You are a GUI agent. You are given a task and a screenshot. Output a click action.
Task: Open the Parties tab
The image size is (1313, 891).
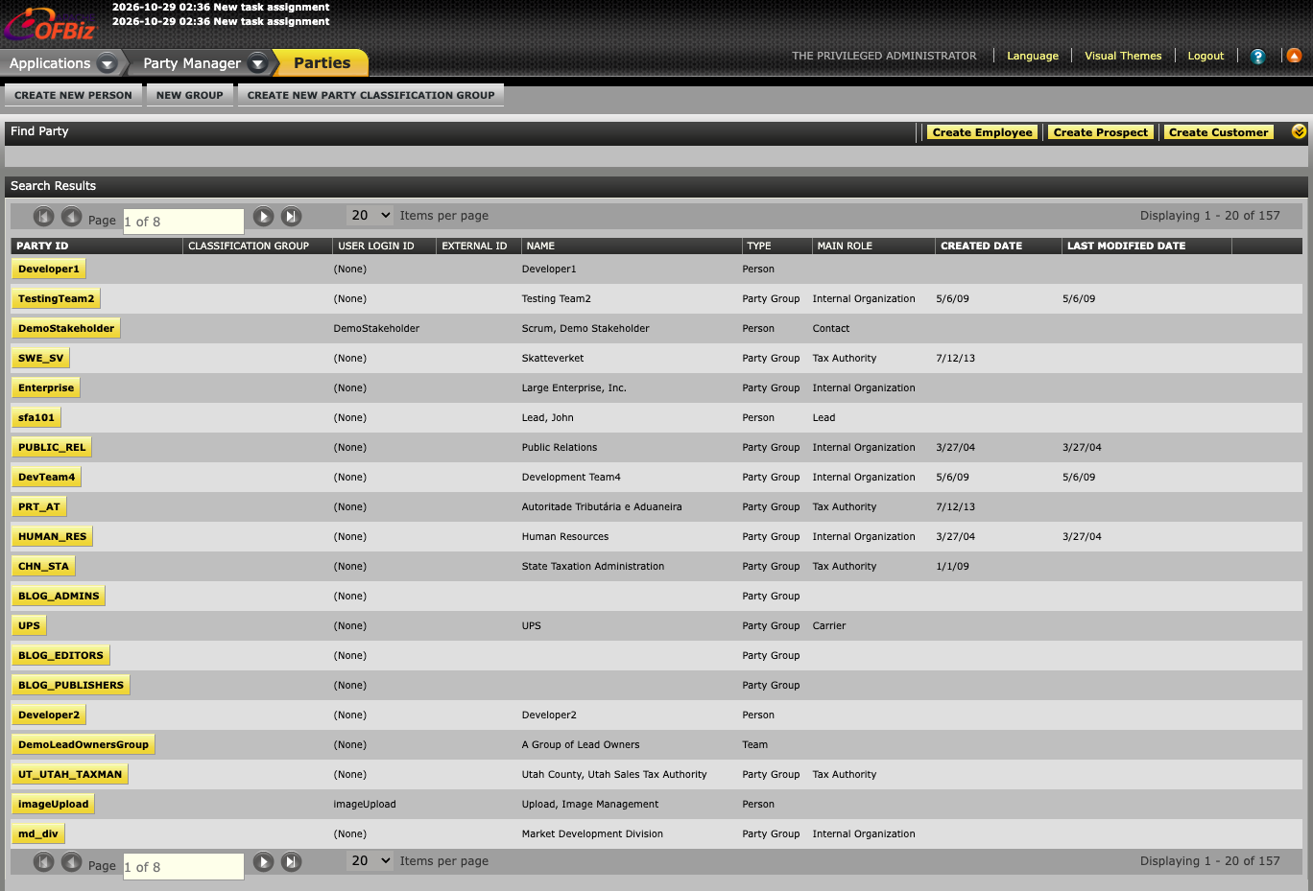click(322, 63)
